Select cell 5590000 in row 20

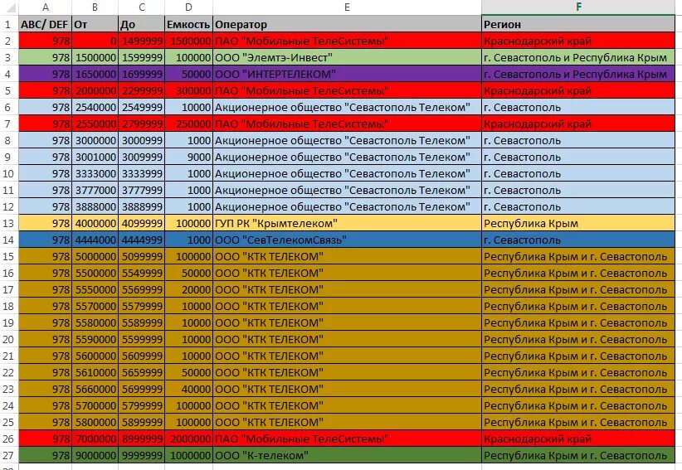click(95, 339)
